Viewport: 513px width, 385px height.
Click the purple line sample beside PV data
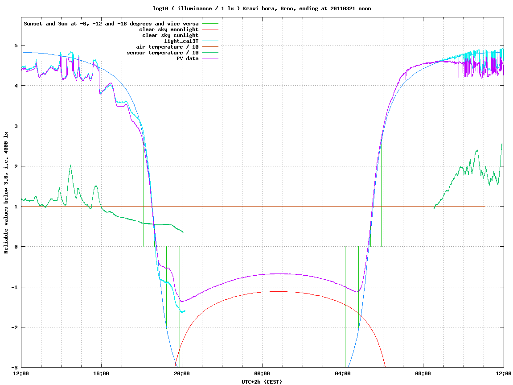pyautogui.click(x=210, y=58)
